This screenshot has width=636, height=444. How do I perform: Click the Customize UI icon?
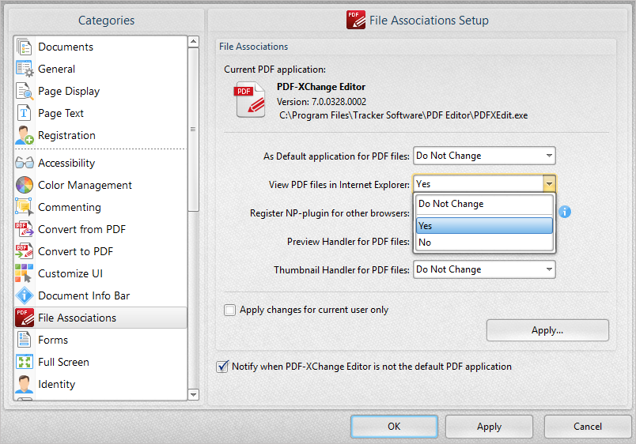pos(25,274)
